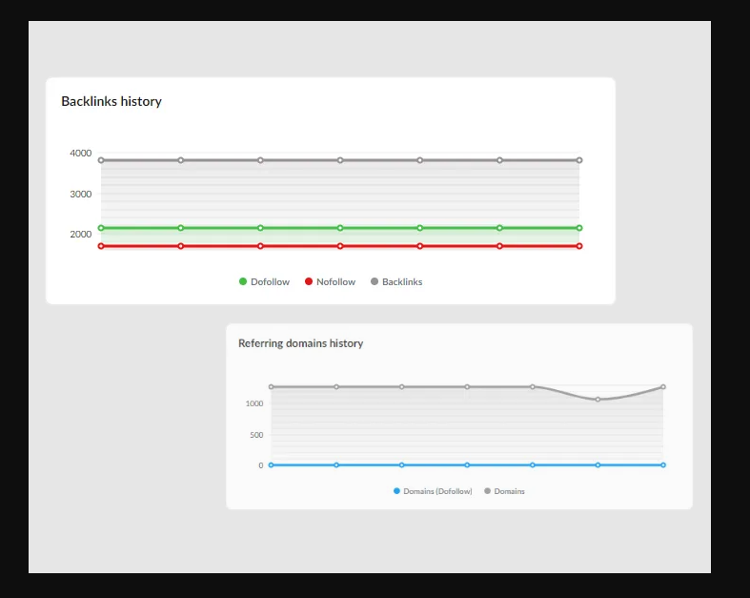Click the red Nofollow legend dot
The width and height of the screenshot is (750, 598).
309,281
